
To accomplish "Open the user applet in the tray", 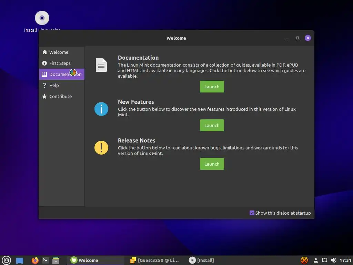I will (x=316, y=260).
